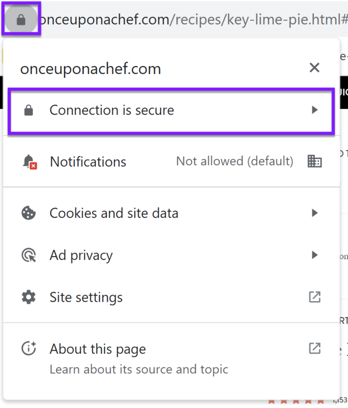Click the building icon next to Notifications
348x408 pixels.
coord(314,161)
